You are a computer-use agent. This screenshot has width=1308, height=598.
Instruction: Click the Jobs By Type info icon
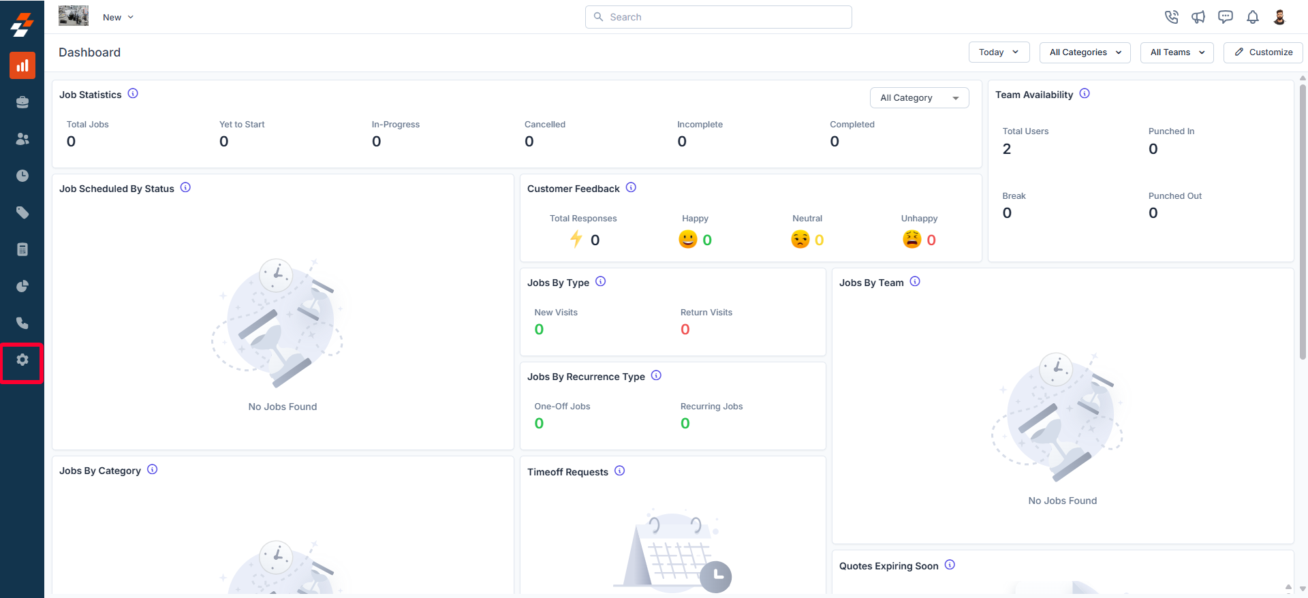600,281
